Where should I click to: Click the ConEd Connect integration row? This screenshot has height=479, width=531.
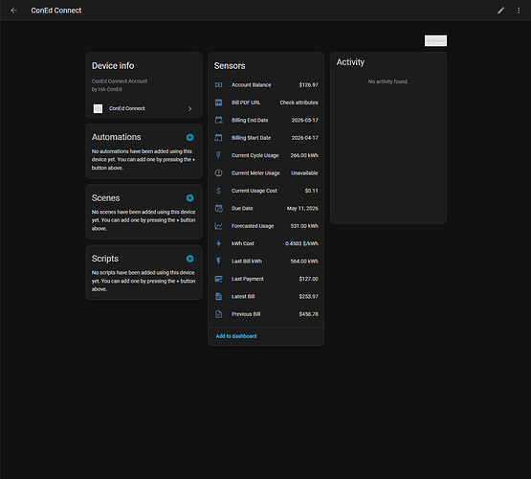pos(144,108)
